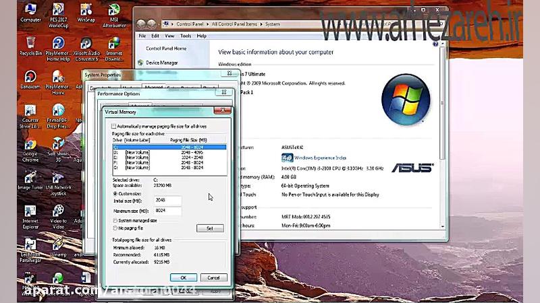Click the scroll-down arrow in System window
540x303 pixels.
[443, 227]
